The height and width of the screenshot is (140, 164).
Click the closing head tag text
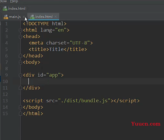[x=33, y=56]
